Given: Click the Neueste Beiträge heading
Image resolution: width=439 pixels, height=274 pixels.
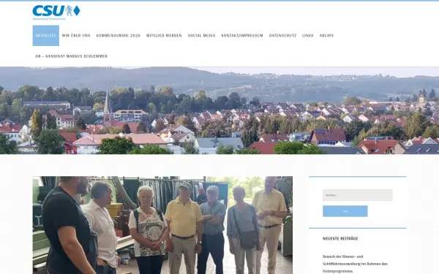Looking at the screenshot, I should click(x=340, y=238).
